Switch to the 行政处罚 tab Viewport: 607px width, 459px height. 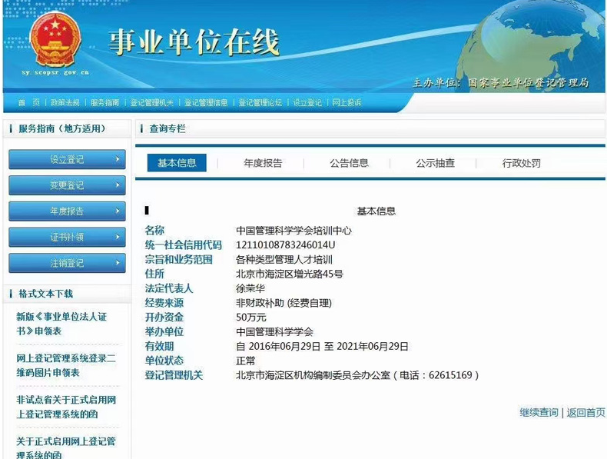coord(522,163)
